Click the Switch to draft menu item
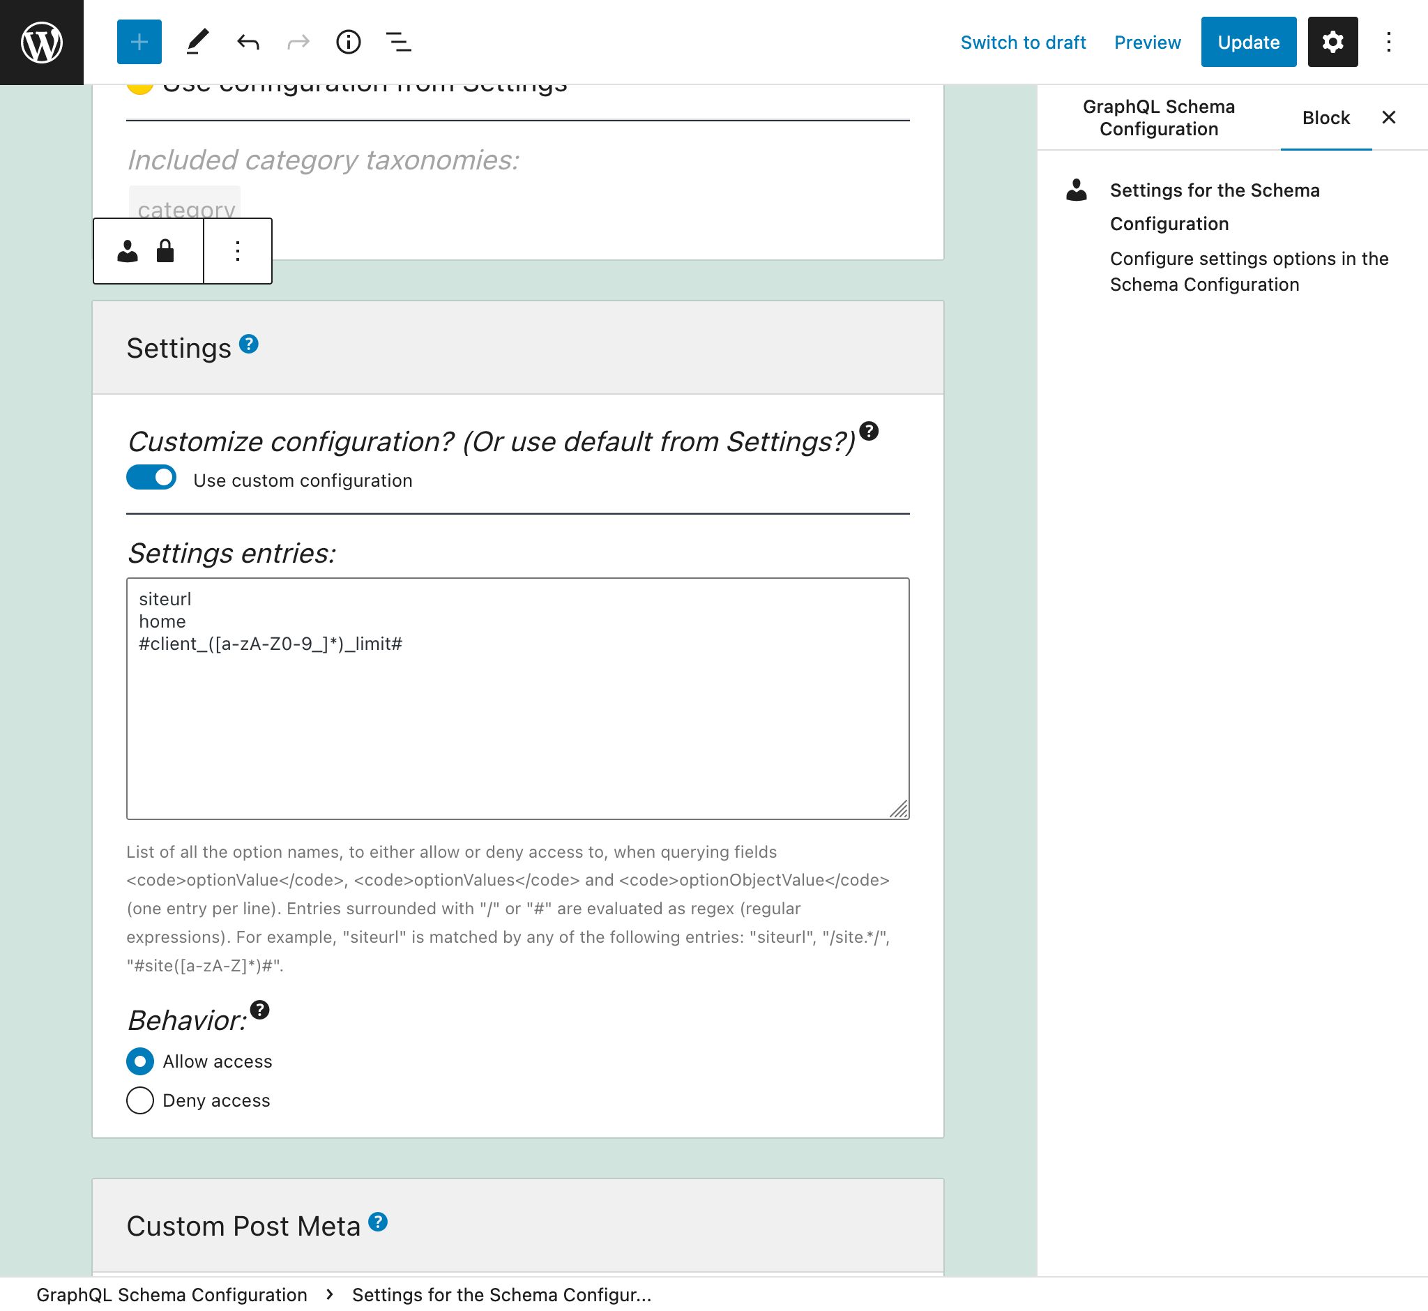This screenshot has height=1311, width=1428. coord(1022,41)
